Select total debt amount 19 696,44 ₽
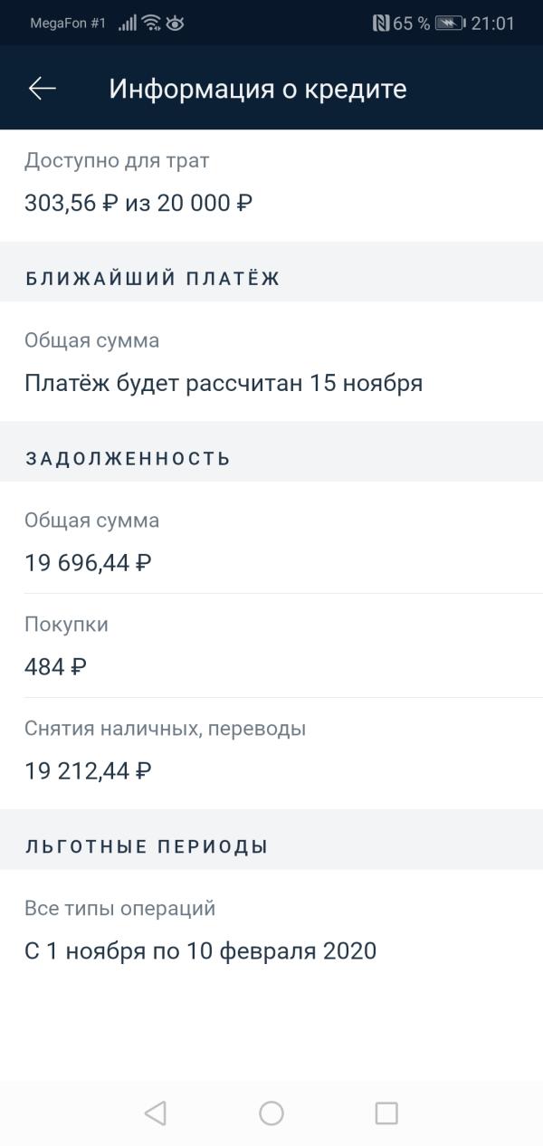 88,562
